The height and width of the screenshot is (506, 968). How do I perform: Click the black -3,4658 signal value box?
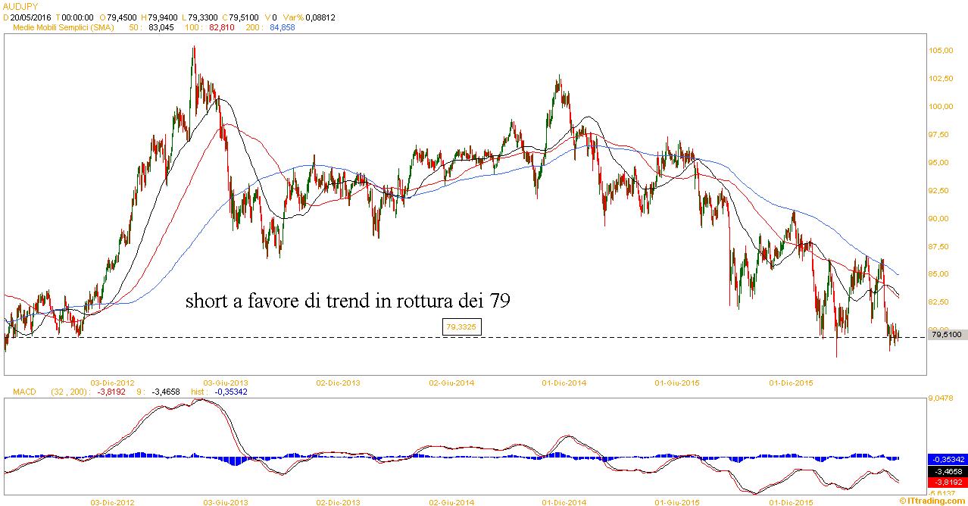[946, 470]
